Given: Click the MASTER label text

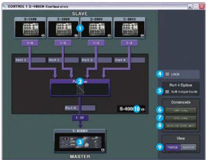Looking at the screenshot, I should (80, 156).
